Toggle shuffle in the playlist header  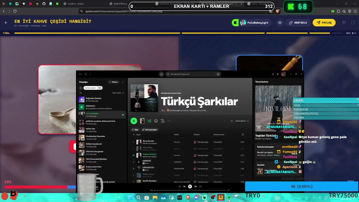pyautogui.click(x=149, y=121)
